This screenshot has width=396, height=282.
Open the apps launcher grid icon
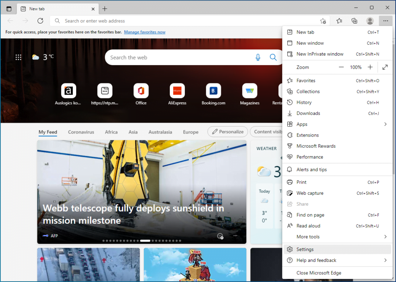pos(18,57)
